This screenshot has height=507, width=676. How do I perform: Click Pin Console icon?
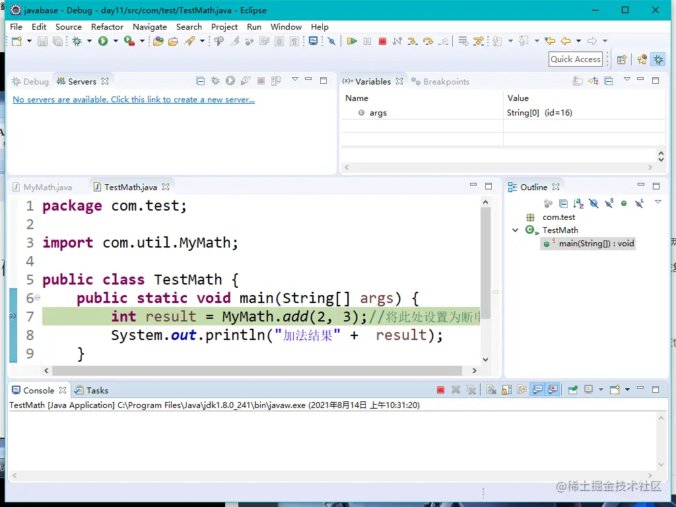(572, 390)
